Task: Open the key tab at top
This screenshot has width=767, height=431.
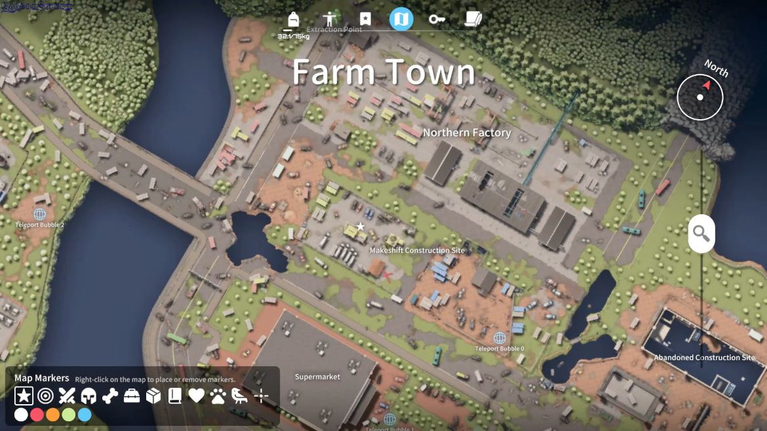Action: (x=437, y=19)
